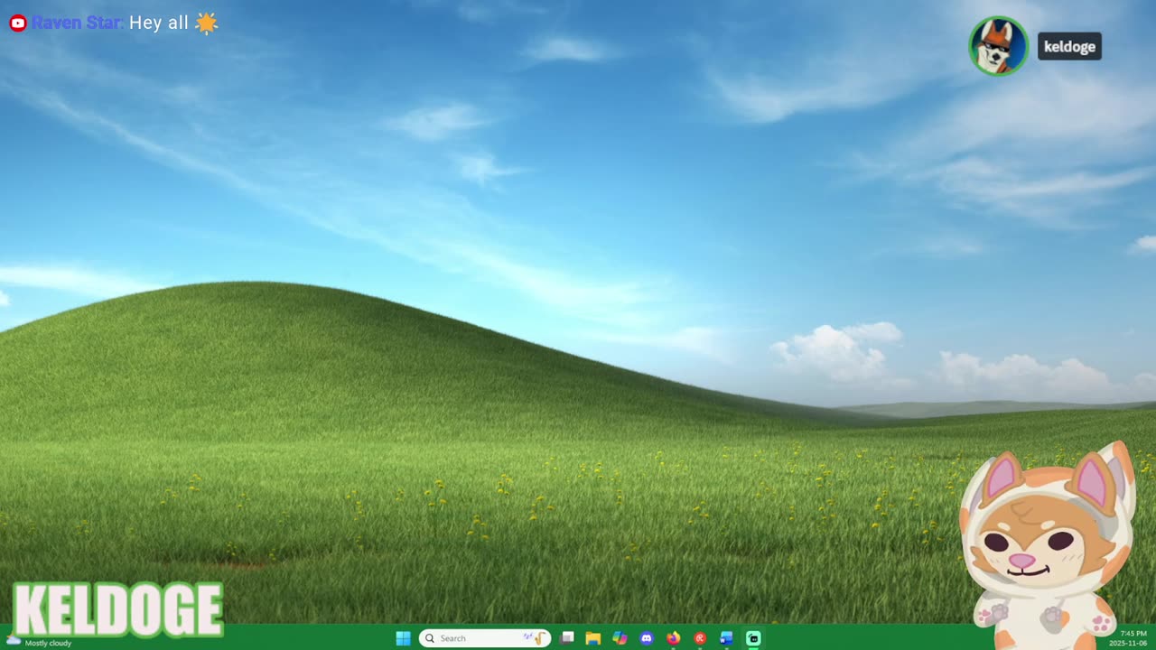The height and width of the screenshot is (650, 1156).
Task: Open the clock showing 7:45 PM
Action: [1128, 638]
